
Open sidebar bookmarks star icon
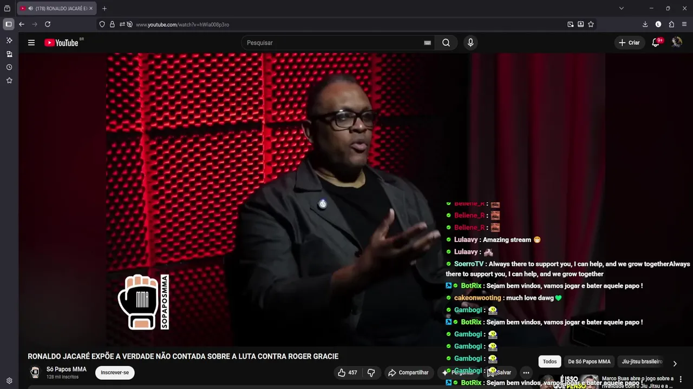click(x=9, y=80)
